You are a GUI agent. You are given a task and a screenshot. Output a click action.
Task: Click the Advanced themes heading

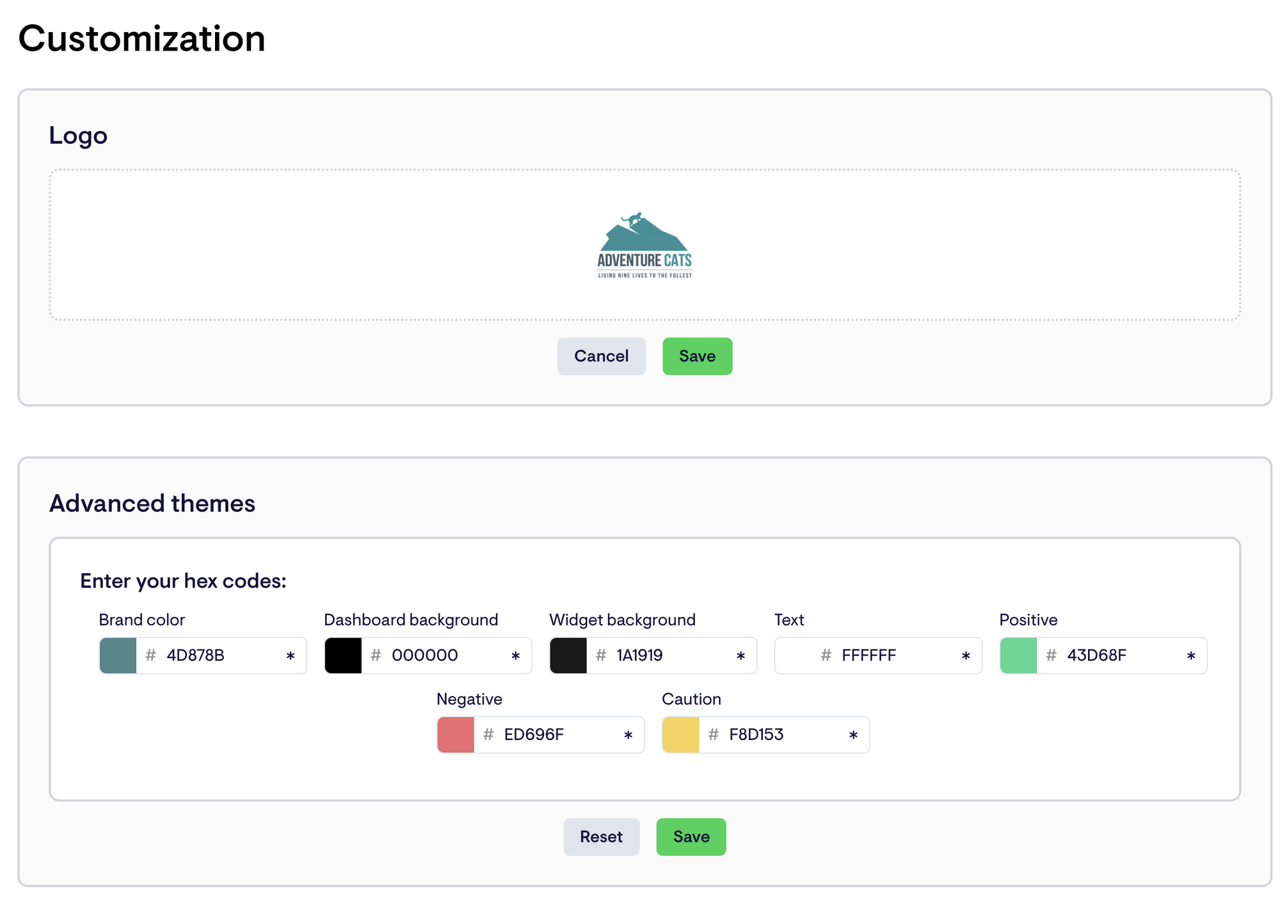tap(152, 503)
